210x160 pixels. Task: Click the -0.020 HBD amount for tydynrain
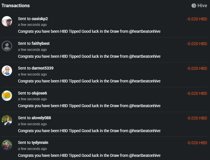(x=197, y=143)
